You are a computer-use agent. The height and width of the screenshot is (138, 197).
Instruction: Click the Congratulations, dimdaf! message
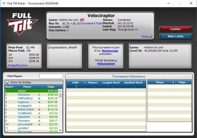coord(62,47)
